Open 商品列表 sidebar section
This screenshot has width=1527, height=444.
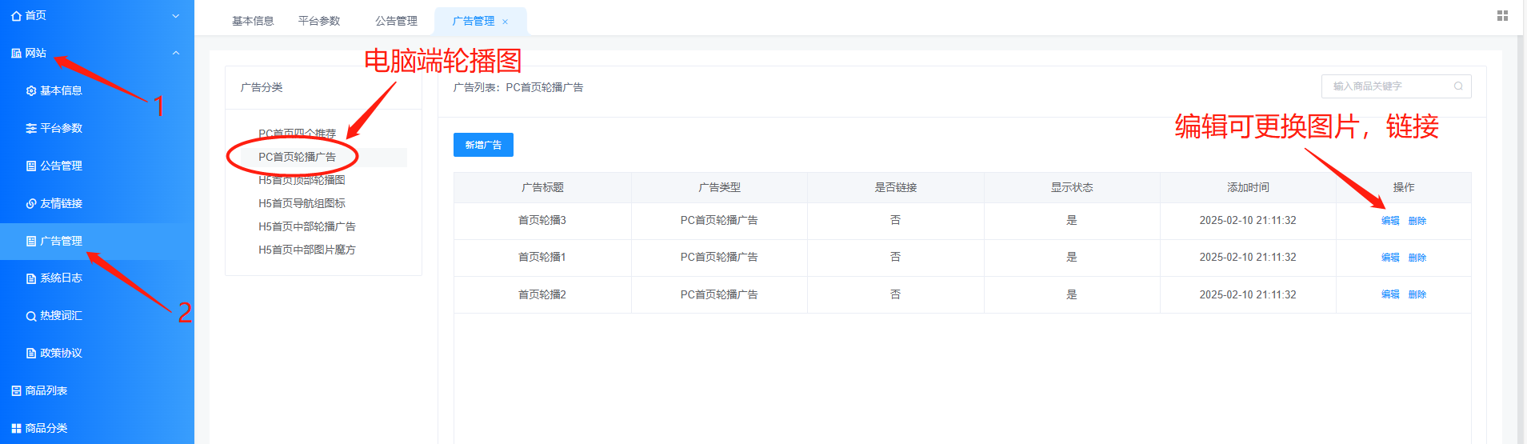(46, 391)
